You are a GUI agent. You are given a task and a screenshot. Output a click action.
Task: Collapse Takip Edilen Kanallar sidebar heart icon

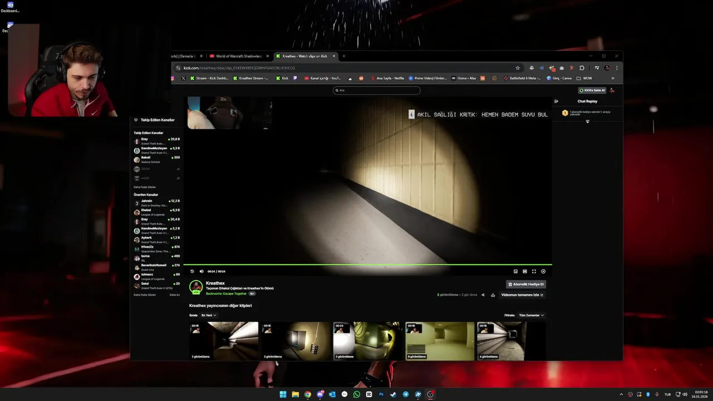point(135,120)
